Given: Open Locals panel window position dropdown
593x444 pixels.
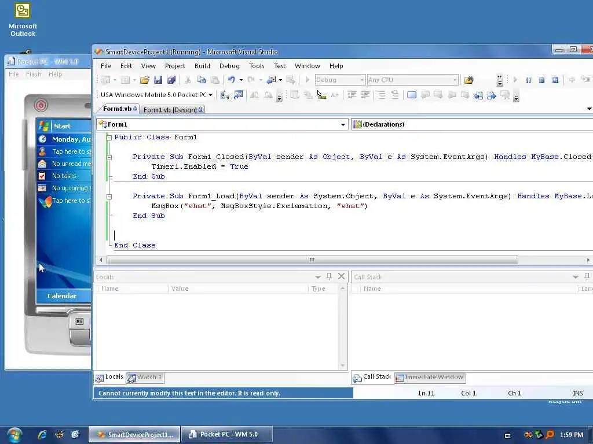Looking at the screenshot, I should point(318,277).
